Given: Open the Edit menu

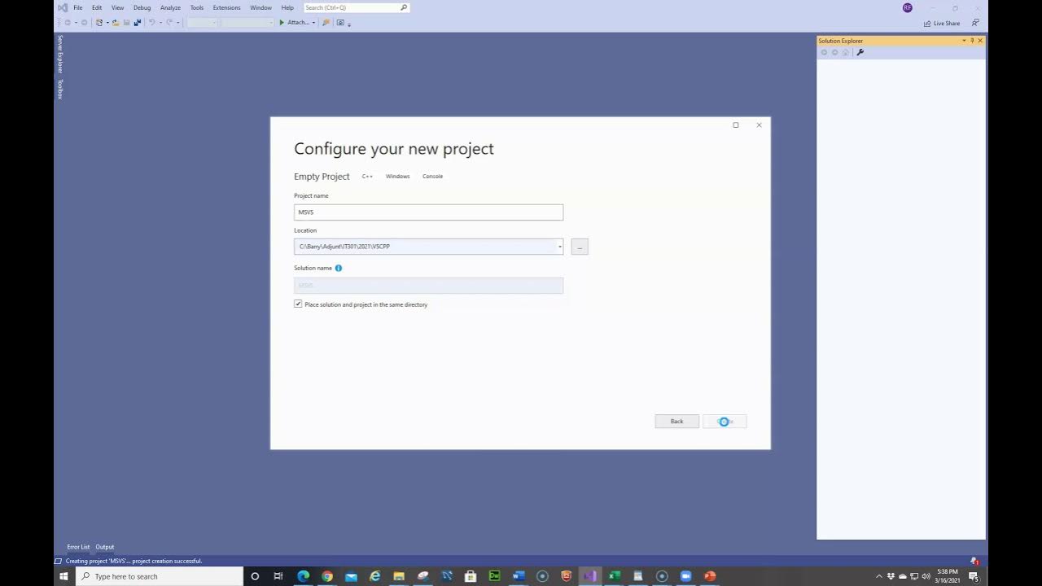Looking at the screenshot, I should (x=97, y=7).
